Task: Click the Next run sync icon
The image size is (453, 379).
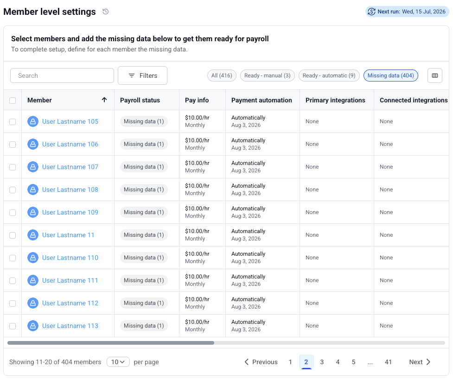Action: (x=371, y=12)
